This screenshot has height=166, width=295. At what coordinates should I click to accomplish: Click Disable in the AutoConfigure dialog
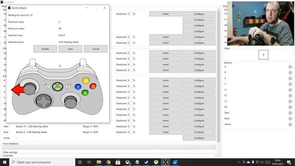pos(45,49)
